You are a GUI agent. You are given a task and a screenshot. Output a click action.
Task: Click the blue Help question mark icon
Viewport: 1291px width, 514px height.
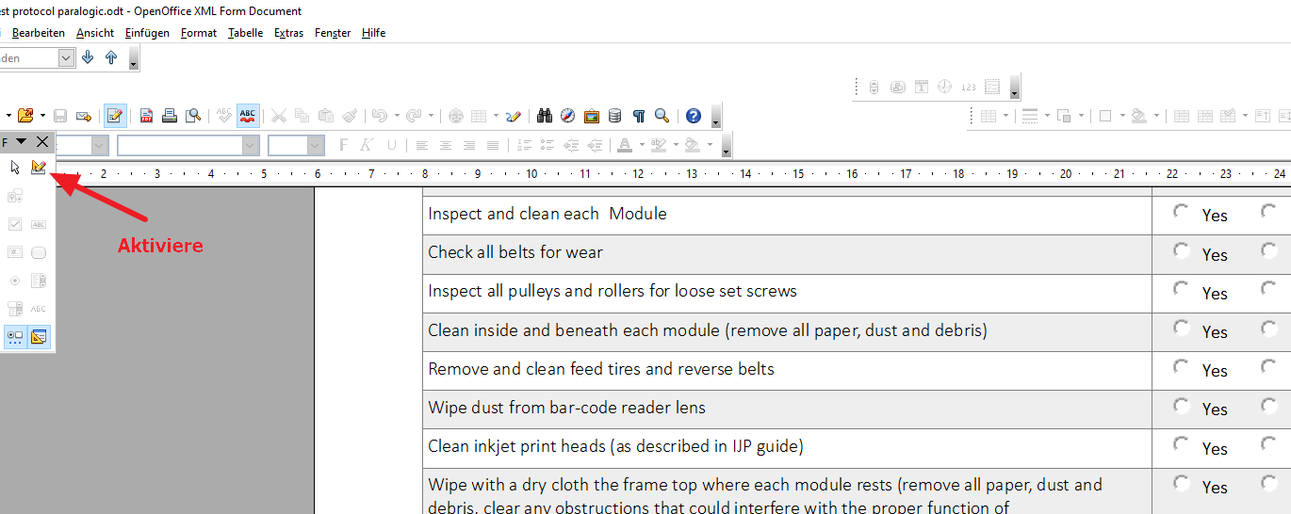[x=693, y=116]
